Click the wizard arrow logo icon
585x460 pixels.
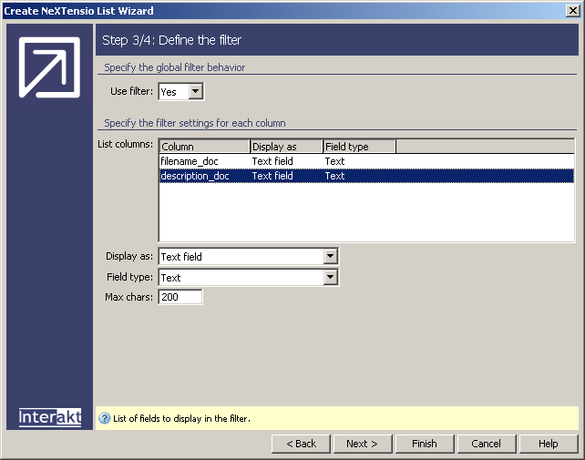click(x=49, y=66)
